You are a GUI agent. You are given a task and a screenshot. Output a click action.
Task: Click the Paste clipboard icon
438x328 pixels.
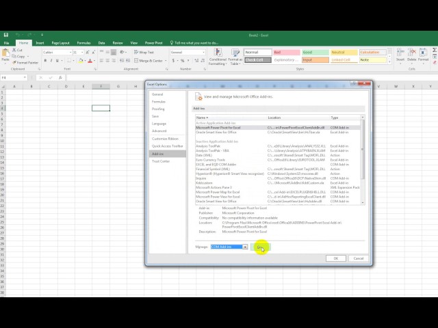point(5,53)
